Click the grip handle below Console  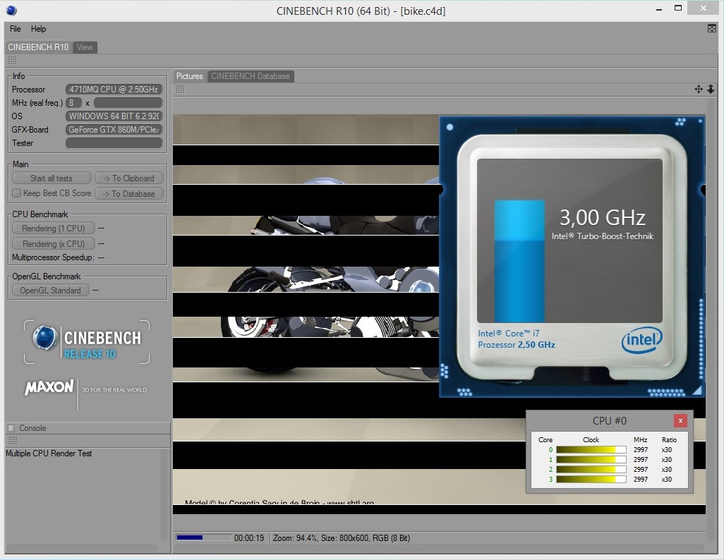(x=13, y=440)
